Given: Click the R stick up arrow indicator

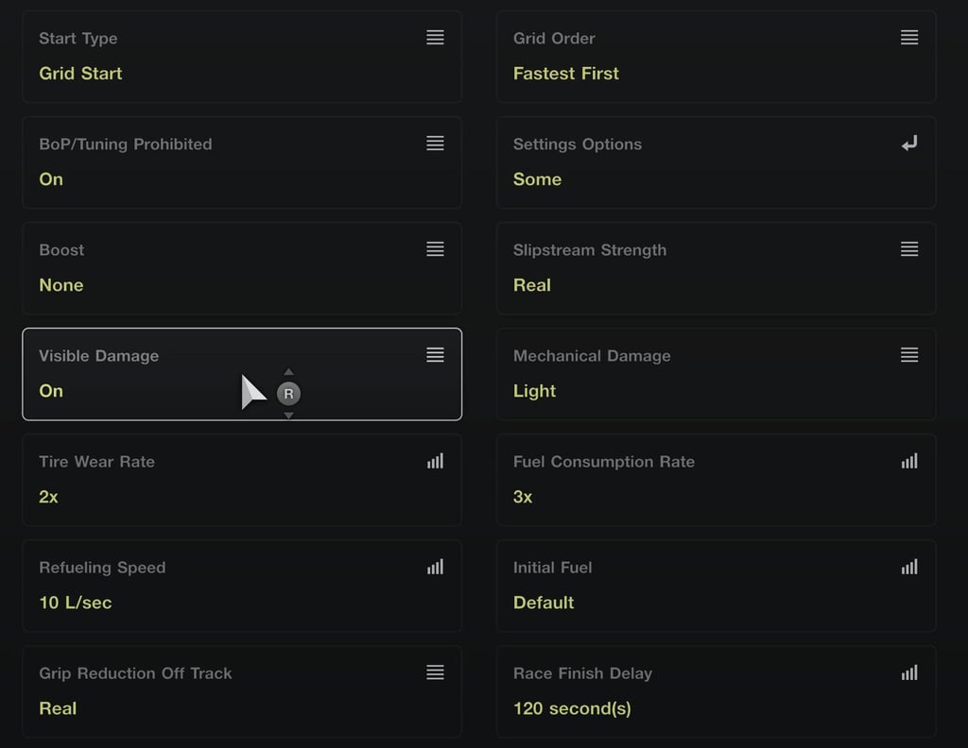Looking at the screenshot, I should (x=288, y=372).
